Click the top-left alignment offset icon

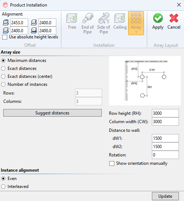click(6, 22)
